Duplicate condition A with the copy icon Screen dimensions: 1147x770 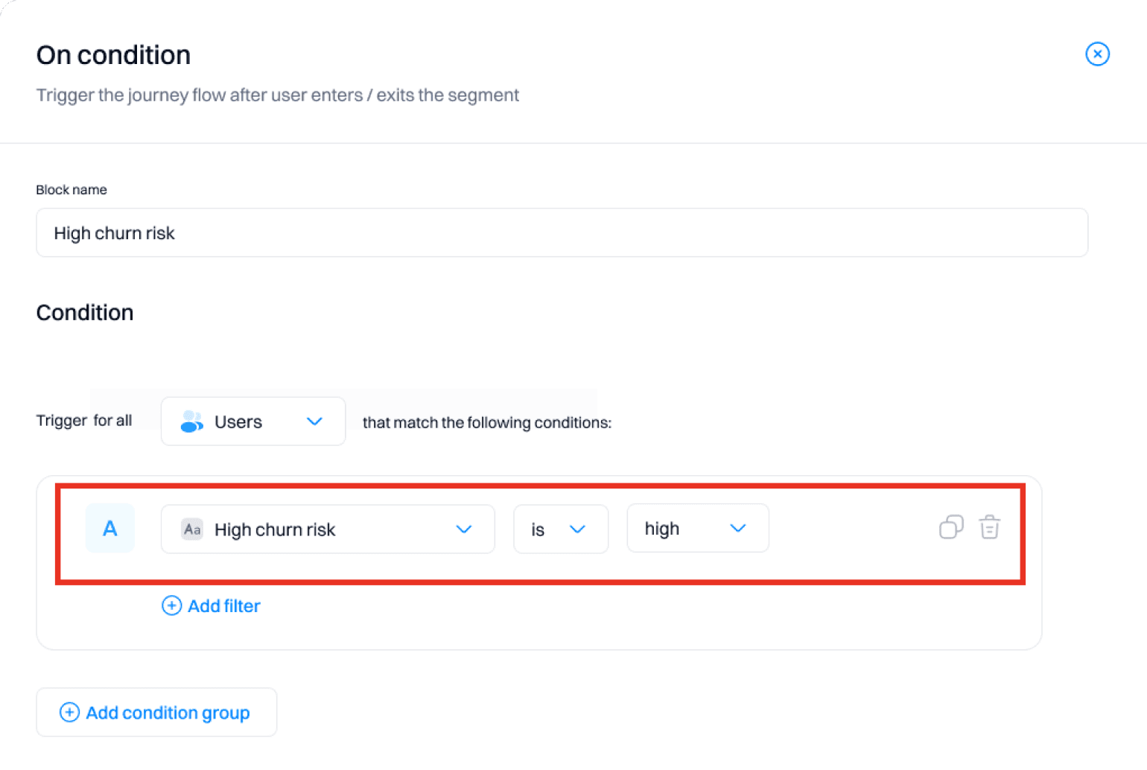pos(951,527)
